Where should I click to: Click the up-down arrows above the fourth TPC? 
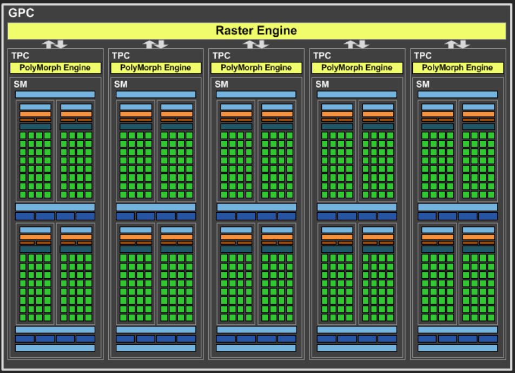356,44
